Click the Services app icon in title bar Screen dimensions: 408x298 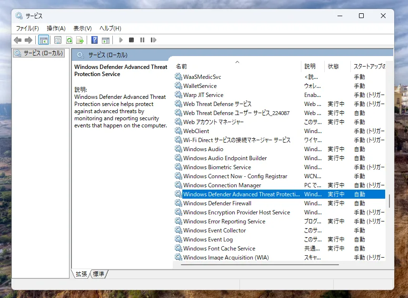[19, 16]
